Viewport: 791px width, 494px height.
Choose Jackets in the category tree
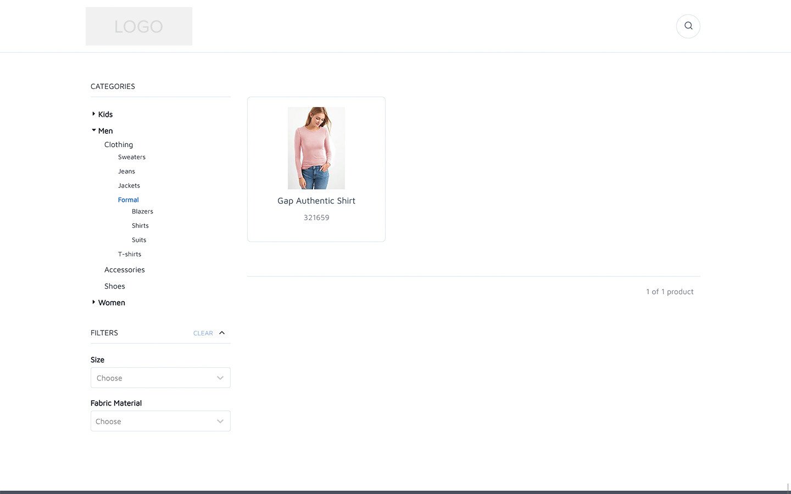(129, 186)
